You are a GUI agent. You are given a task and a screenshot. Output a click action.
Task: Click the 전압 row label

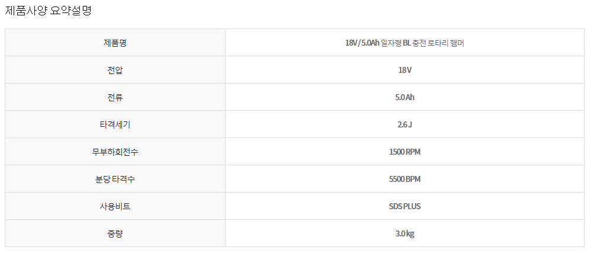115,70
